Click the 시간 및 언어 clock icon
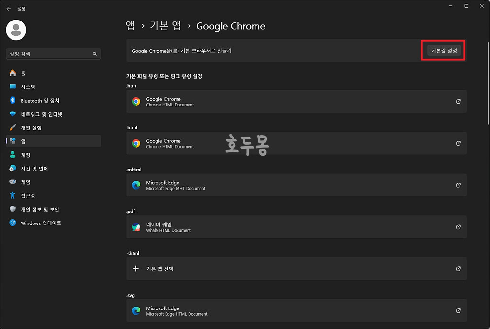The image size is (490, 329). [12, 169]
